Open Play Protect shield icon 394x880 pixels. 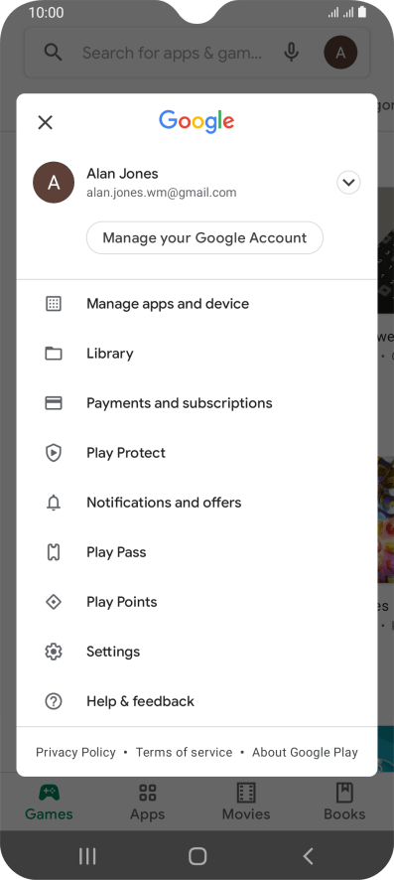(x=54, y=453)
